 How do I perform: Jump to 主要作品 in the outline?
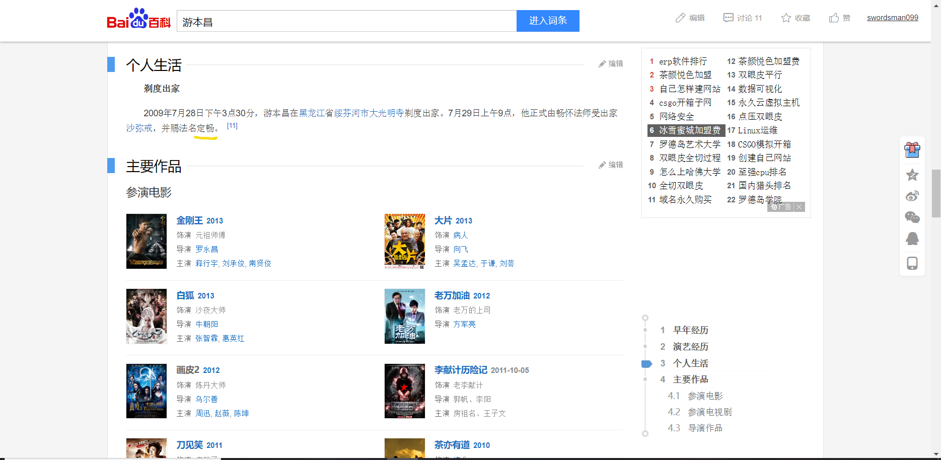[x=690, y=379]
